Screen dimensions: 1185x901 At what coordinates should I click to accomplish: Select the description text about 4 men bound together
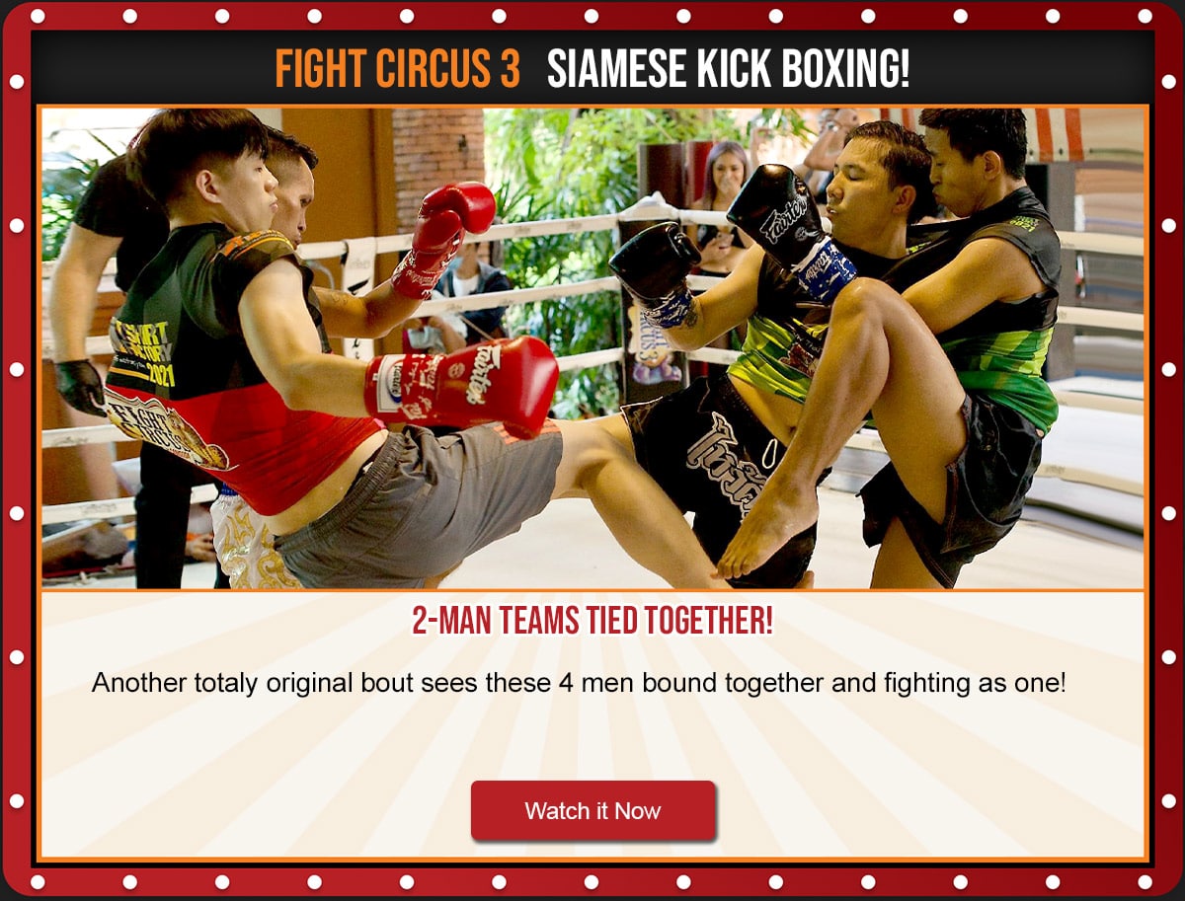[x=579, y=683]
